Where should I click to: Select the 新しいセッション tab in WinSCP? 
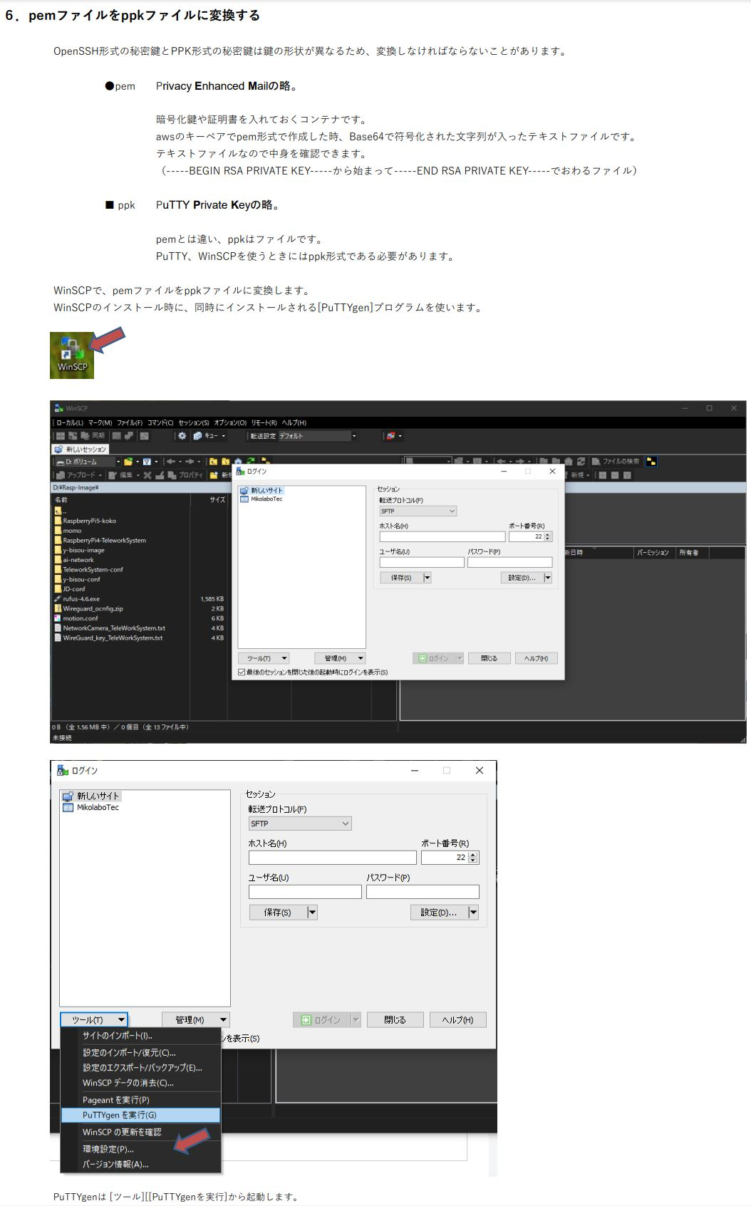click(81, 449)
